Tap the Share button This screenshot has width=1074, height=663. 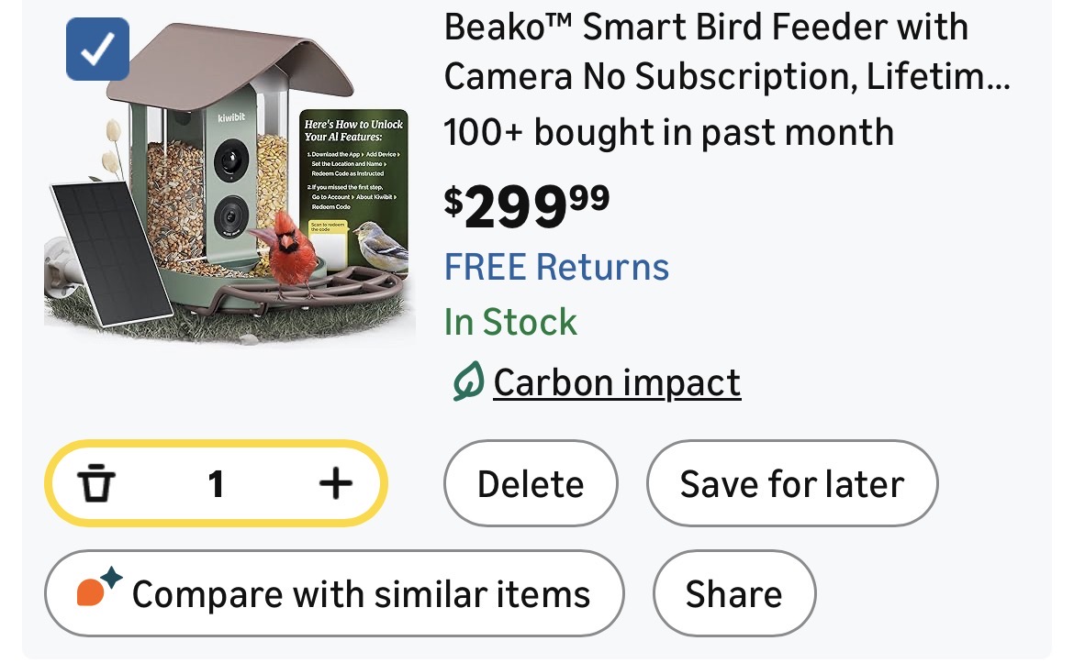(x=733, y=593)
